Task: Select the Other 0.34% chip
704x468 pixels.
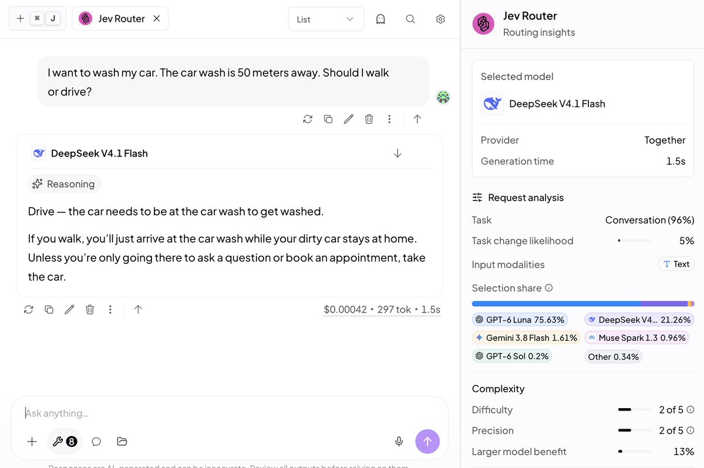Action: (x=614, y=357)
